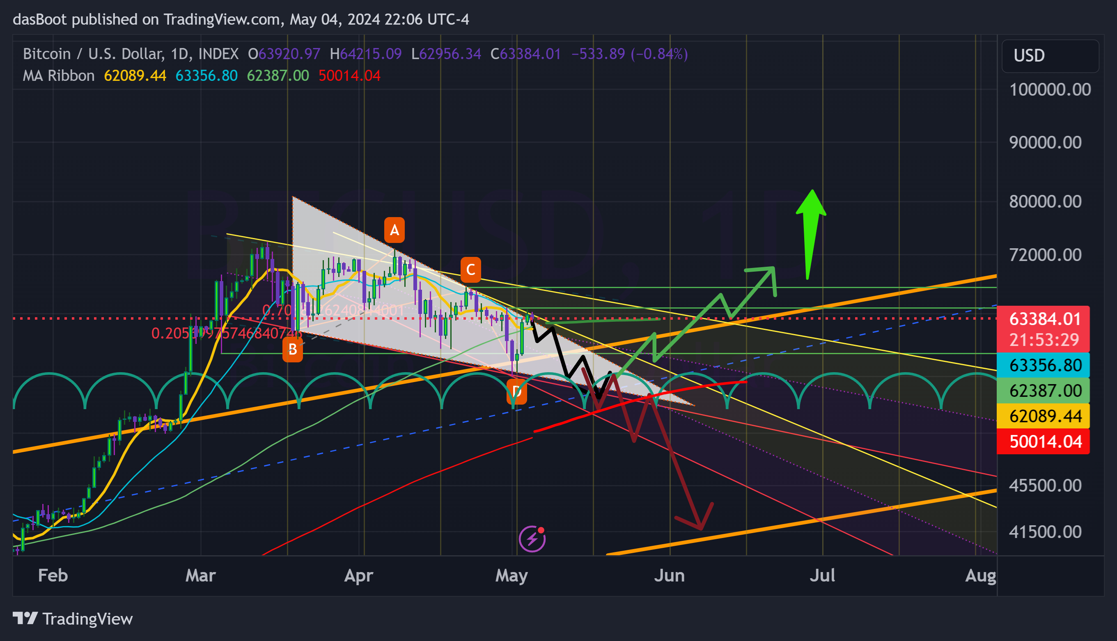Click the USD currency button
Viewport: 1117px width, 641px height.
click(1050, 55)
